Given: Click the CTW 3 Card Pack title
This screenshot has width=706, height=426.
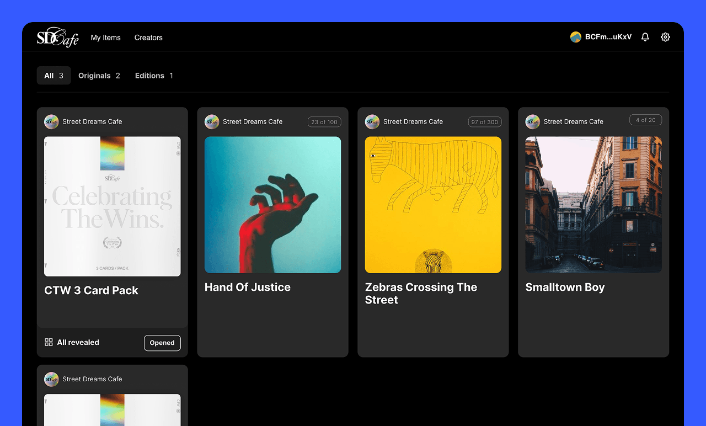Looking at the screenshot, I should coord(91,290).
